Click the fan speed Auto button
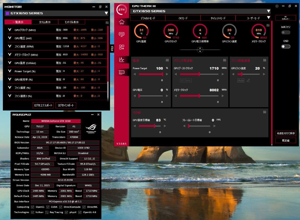 (241, 80)
